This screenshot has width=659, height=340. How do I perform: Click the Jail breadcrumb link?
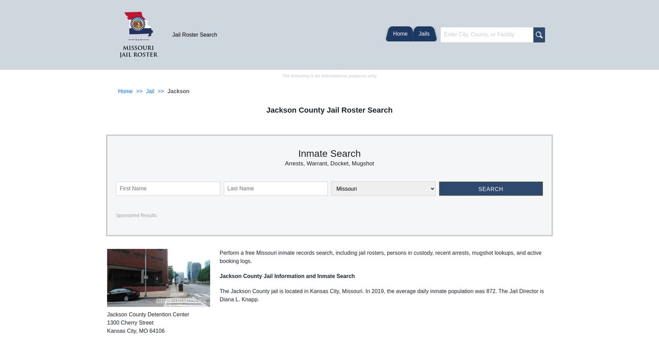tap(150, 92)
